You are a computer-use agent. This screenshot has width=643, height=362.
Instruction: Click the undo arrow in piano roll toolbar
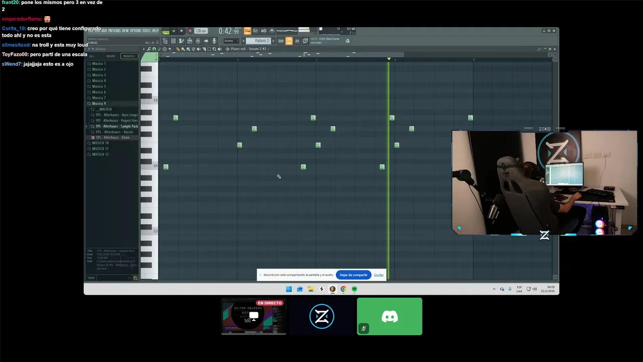[170, 49]
